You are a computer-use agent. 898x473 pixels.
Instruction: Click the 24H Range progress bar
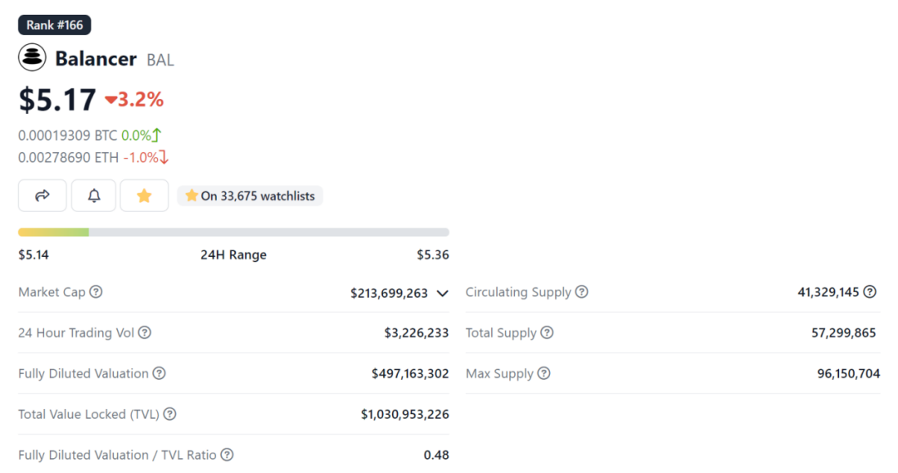click(233, 232)
